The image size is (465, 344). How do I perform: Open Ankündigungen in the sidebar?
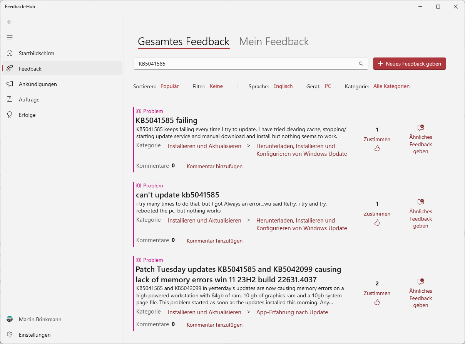pos(62,84)
